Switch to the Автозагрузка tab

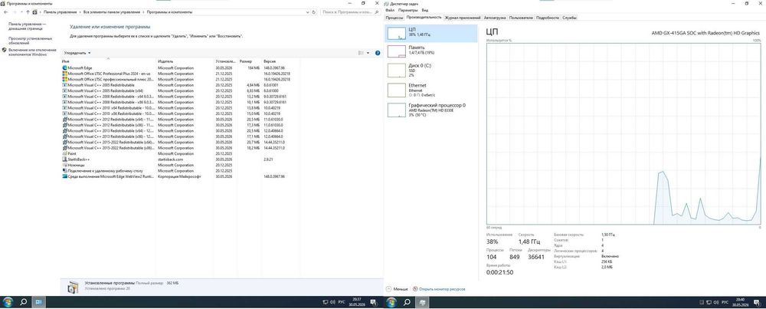494,18
